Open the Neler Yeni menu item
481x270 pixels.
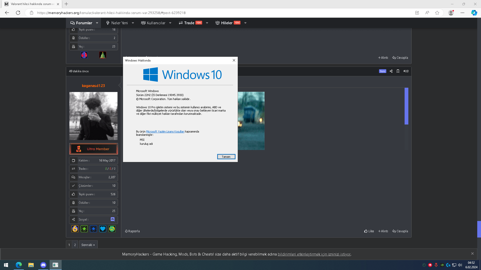click(x=117, y=23)
